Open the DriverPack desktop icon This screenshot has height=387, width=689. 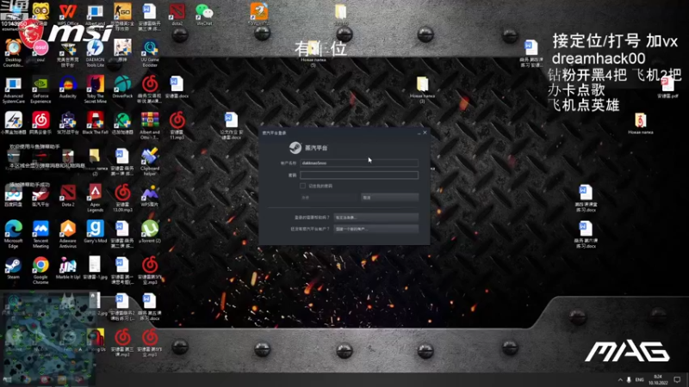click(122, 87)
